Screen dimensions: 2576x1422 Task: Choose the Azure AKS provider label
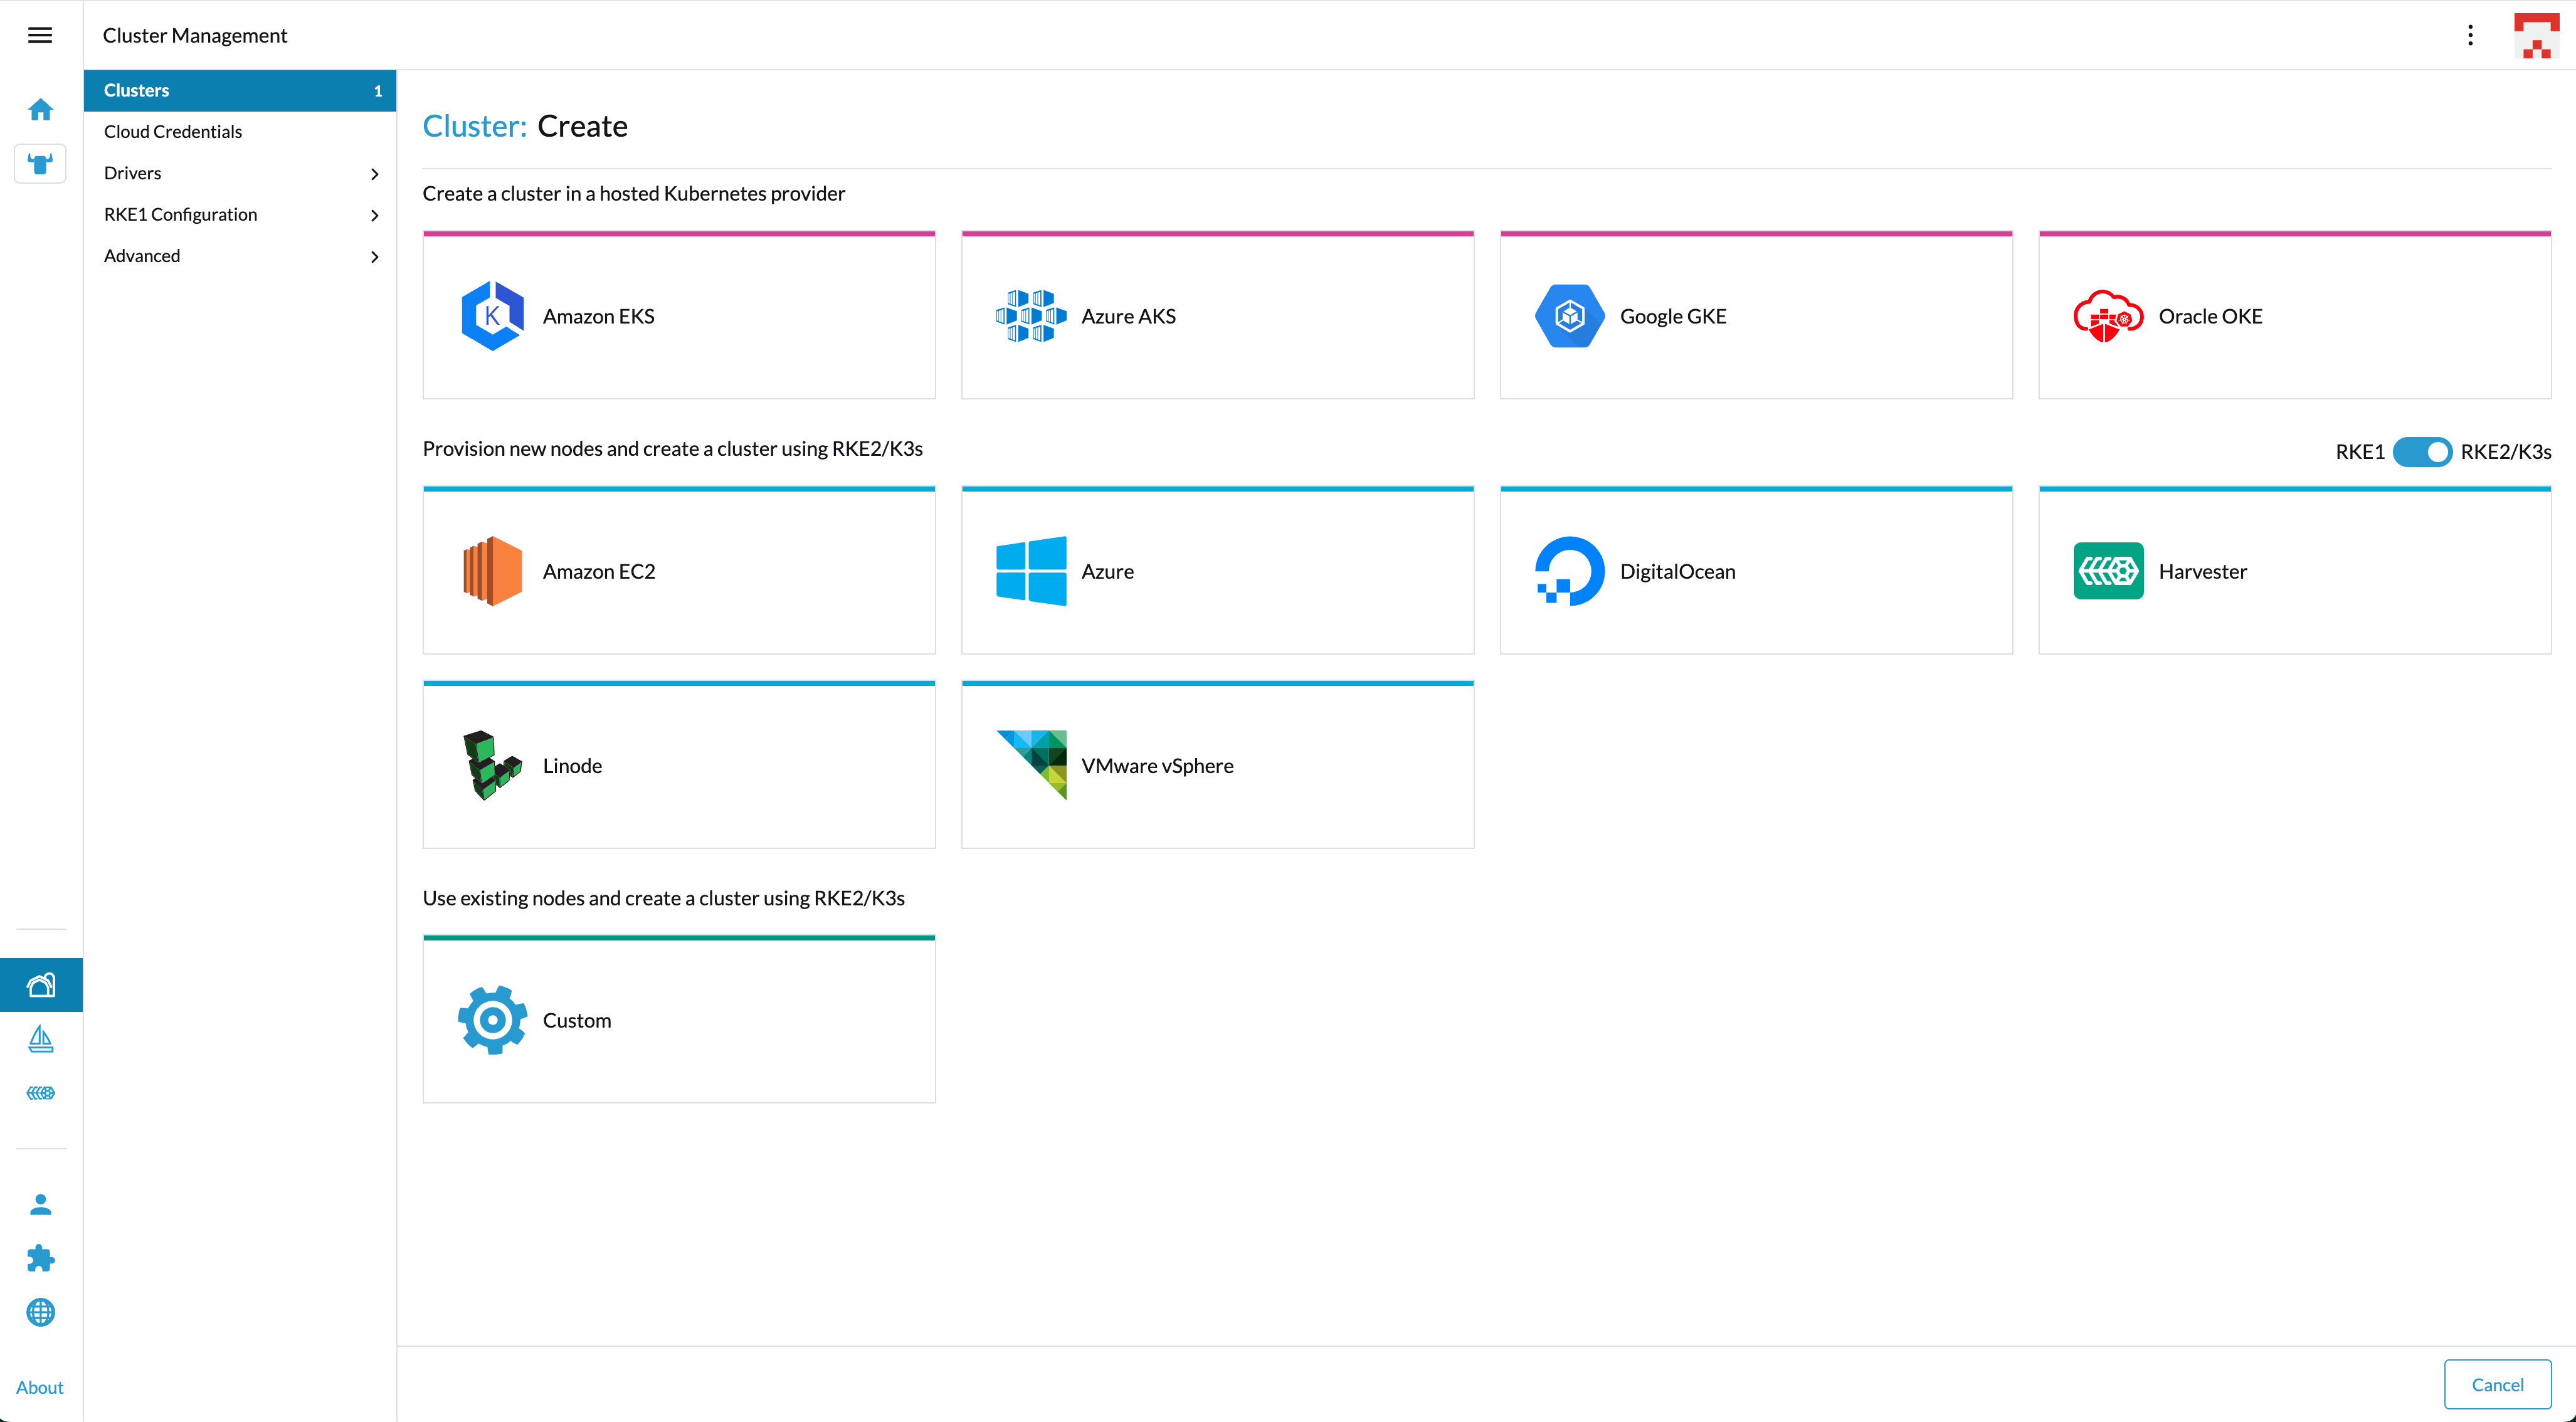tap(1128, 317)
